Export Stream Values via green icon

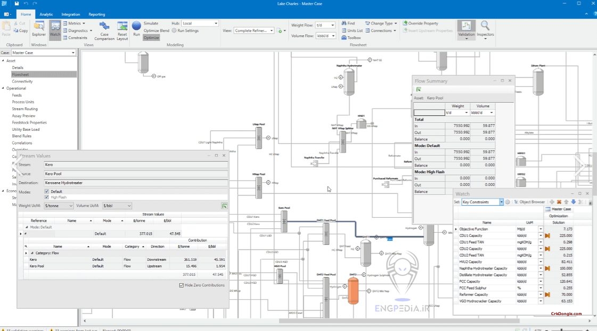click(224, 206)
